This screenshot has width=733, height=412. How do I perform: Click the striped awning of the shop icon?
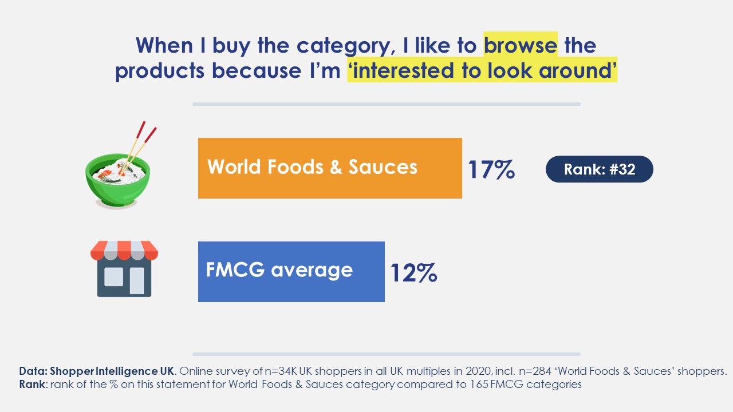pyautogui.click(x=124, y=250)
